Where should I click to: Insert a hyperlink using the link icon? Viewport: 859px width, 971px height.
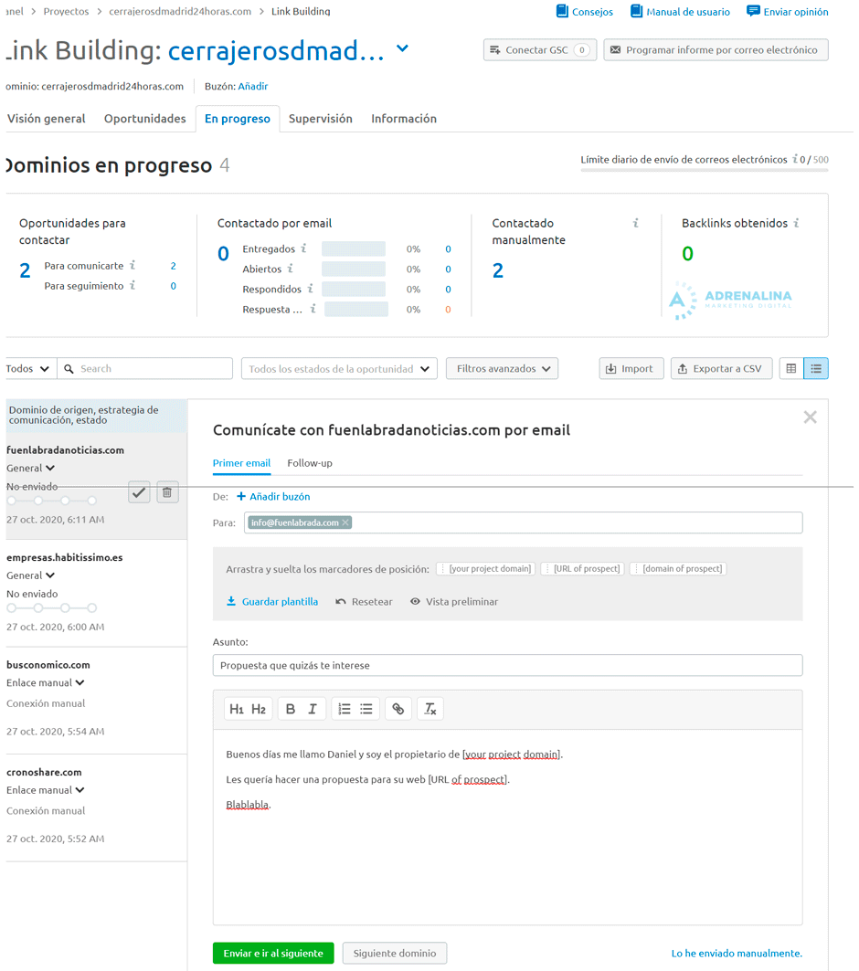(x=398, y=708)
